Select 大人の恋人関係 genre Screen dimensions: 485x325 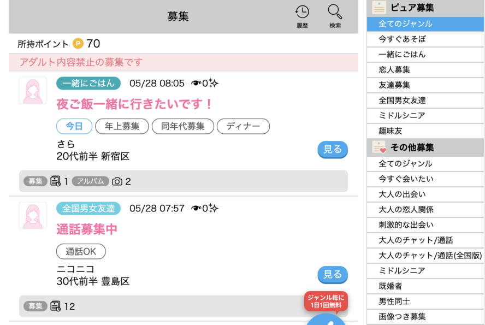click(x=425, y=209)
